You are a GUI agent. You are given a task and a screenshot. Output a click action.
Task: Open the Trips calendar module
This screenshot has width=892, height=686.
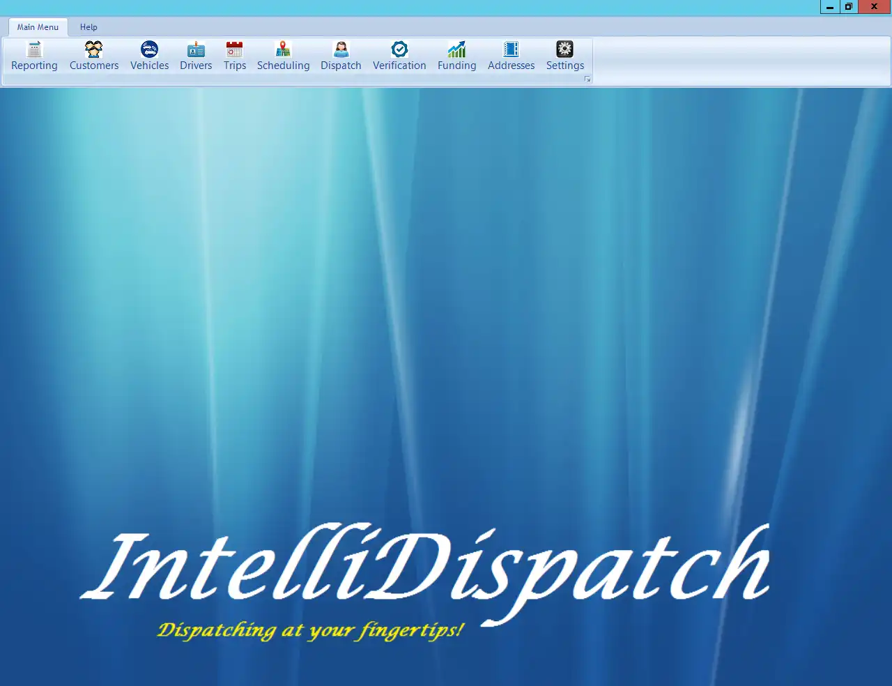(235, 56)
